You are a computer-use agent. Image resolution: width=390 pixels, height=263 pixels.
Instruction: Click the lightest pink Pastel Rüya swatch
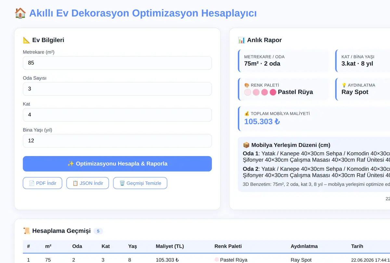[248, 92]
